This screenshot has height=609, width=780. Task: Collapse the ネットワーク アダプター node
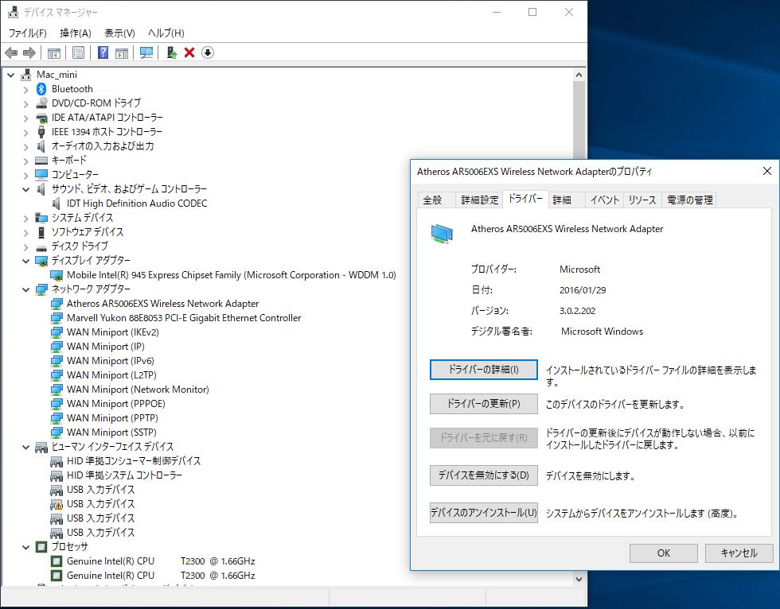tap(25, 289)
